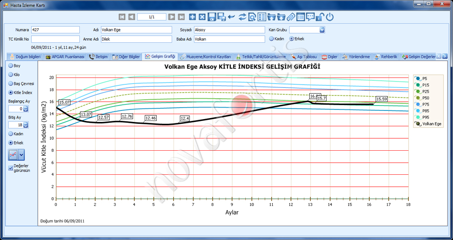Click the undo arrow icon
This screenshot has height=240, width=453.
pyautogui.click(x=231, y=17)
